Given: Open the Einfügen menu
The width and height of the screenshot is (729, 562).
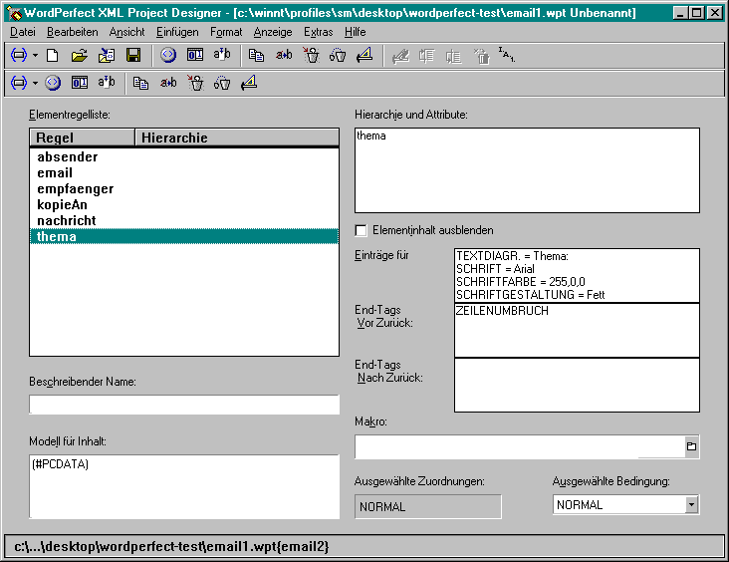Looking at the screenshot, I should pyautogui.click(x=177, y=32).
